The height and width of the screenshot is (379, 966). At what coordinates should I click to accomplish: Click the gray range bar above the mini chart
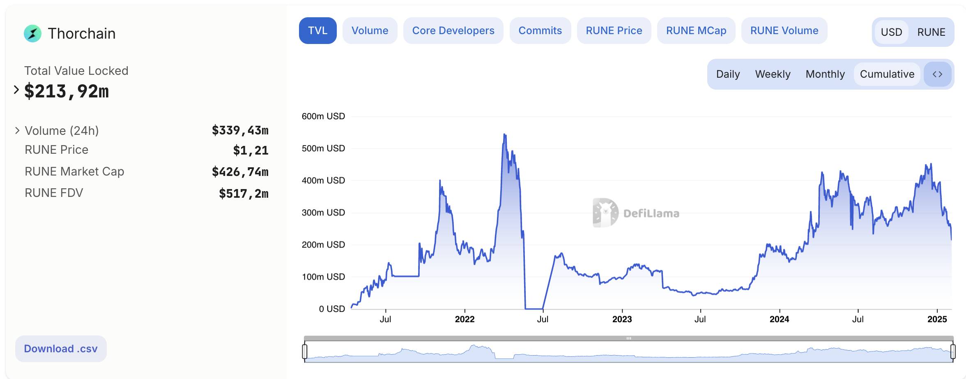tap(629, 338)
